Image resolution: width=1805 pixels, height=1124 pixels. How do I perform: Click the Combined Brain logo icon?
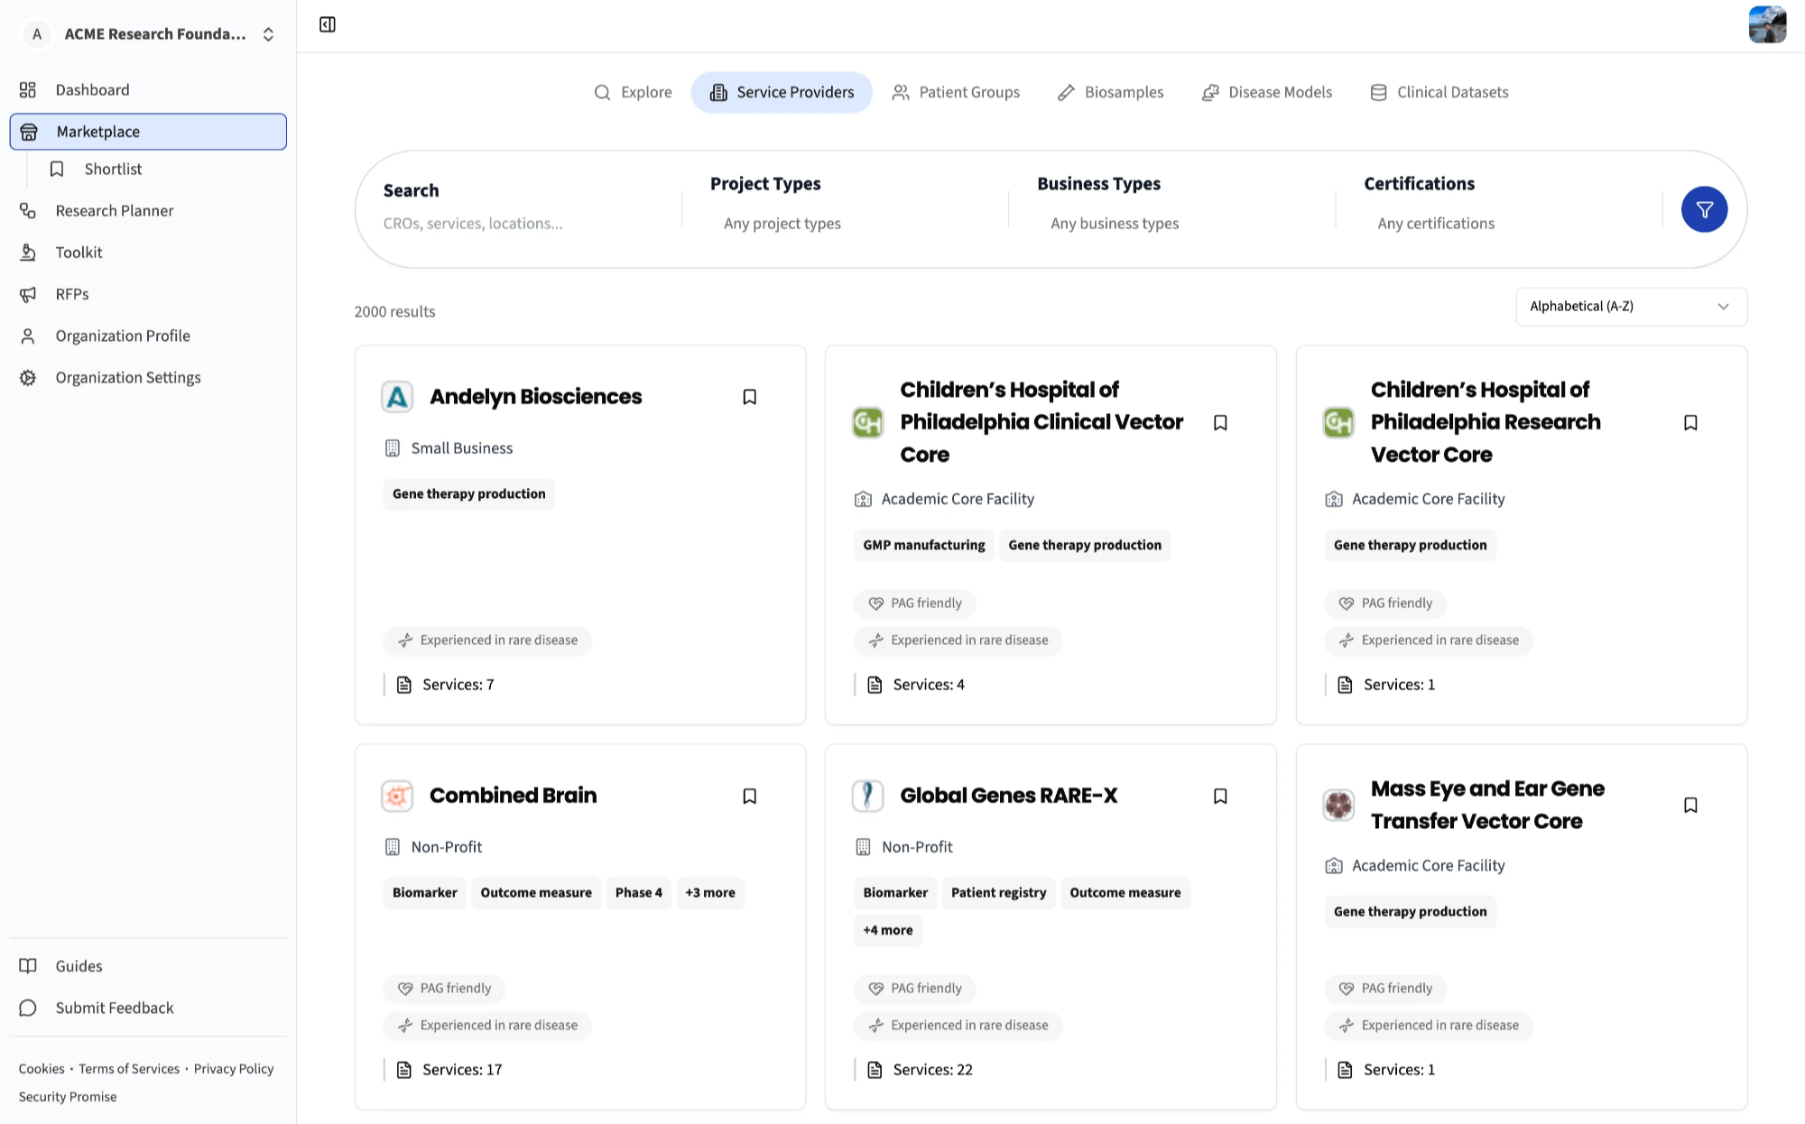pos(397,796)
